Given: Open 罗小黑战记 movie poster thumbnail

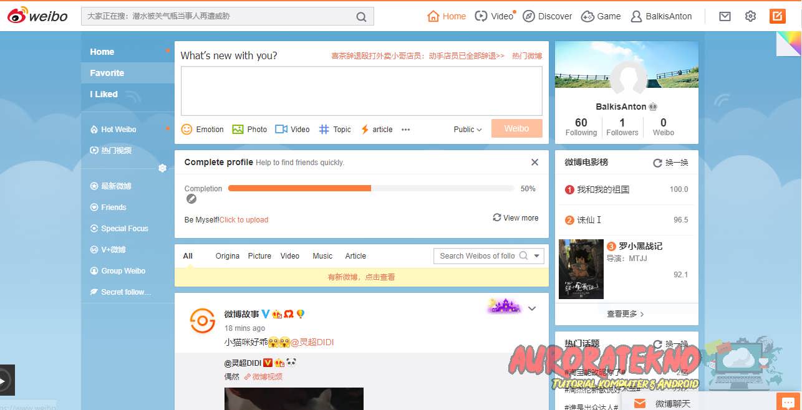Looking at the screenshot, I should click(581, 269).
